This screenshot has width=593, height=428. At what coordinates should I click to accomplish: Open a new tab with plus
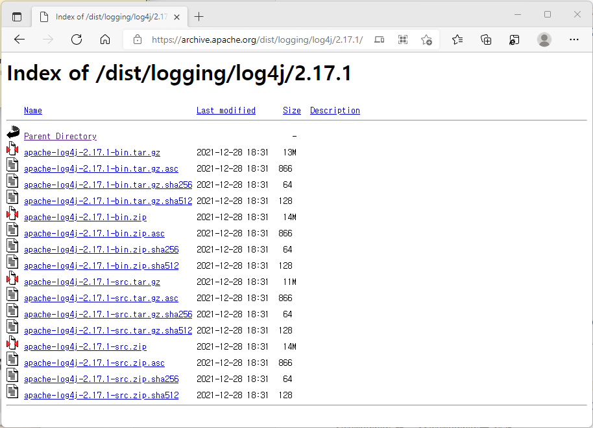[199, 17]
